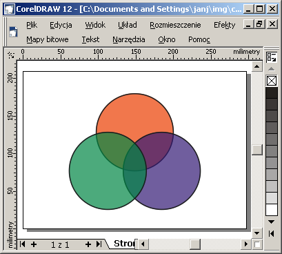Go to the first page

tap(22, 244)
